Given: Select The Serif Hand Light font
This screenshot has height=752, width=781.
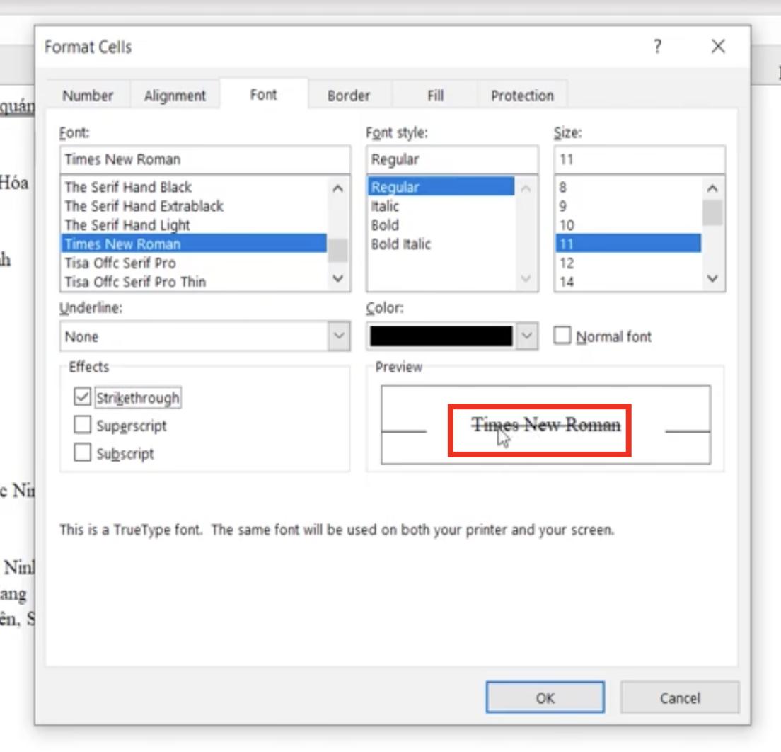Looking at the screenshot, I should [193, 225].
